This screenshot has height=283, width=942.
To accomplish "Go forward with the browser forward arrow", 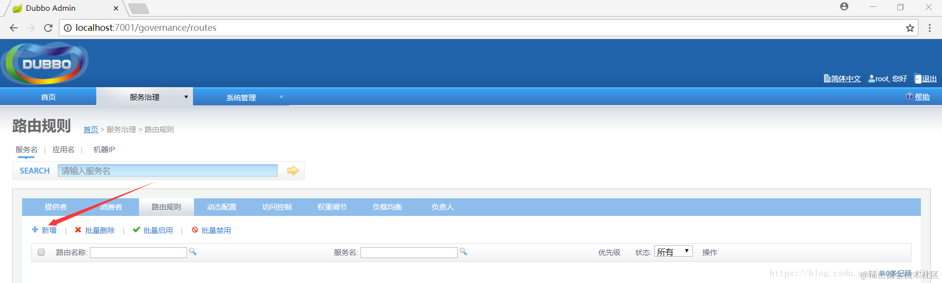I will [31, 28].
